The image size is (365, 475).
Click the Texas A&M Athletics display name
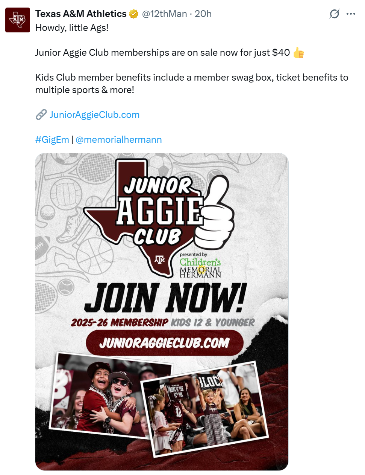tap(81, 14)
